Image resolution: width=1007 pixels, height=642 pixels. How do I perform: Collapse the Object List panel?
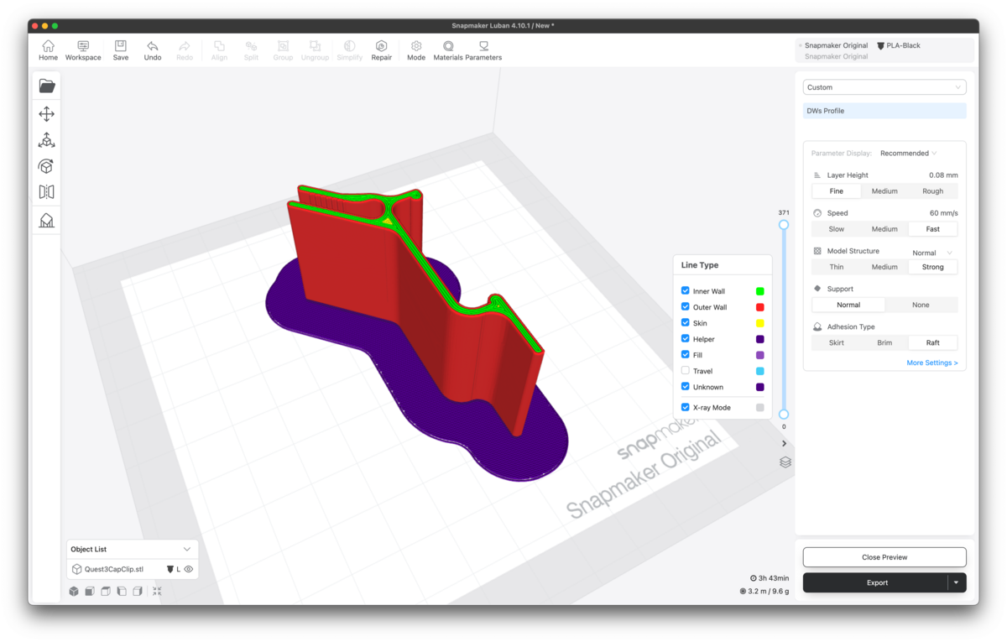187,550
